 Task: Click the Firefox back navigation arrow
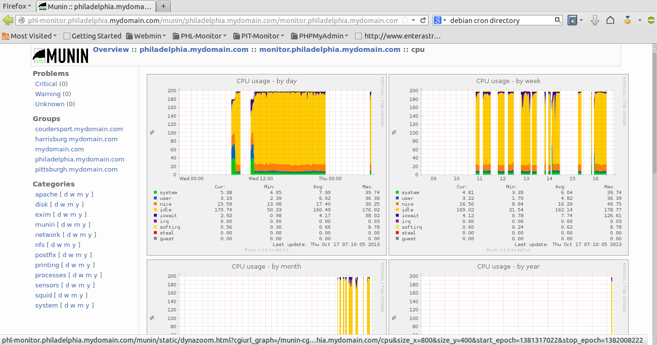(x=8, y=21)
